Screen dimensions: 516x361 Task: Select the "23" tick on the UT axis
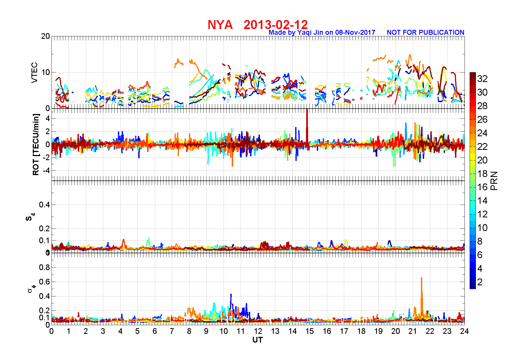pyautogui.click(x=447, y=331)
